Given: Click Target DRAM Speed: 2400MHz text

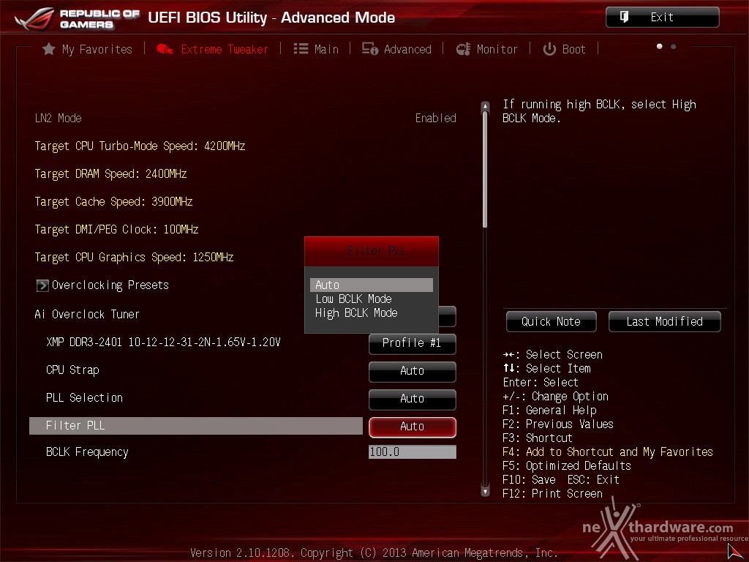Looking at the screenshot, I should (111, 174).
